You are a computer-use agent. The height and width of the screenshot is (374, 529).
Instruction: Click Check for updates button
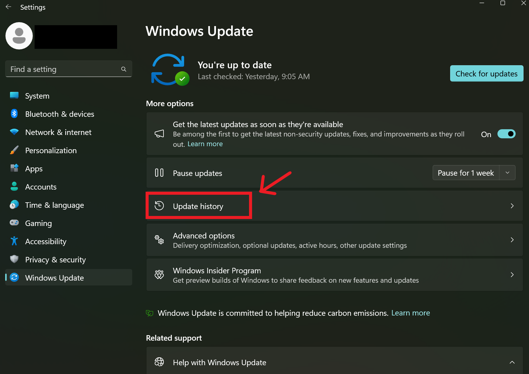[487, 74]
